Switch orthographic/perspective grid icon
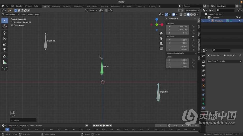This screenshot has height=136, width=243. 161,48
